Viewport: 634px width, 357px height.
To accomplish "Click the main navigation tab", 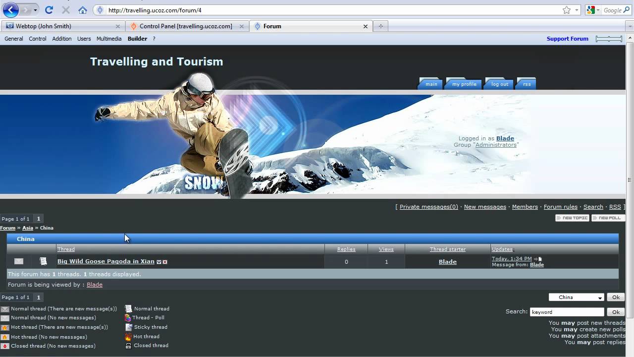I will [431, 84].
